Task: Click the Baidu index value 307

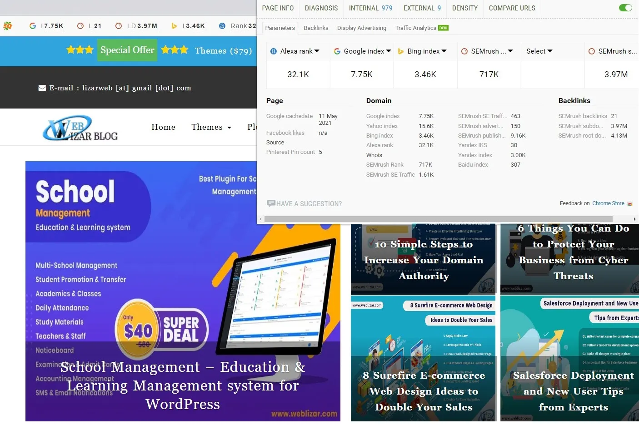Action: tap(515, 165)
